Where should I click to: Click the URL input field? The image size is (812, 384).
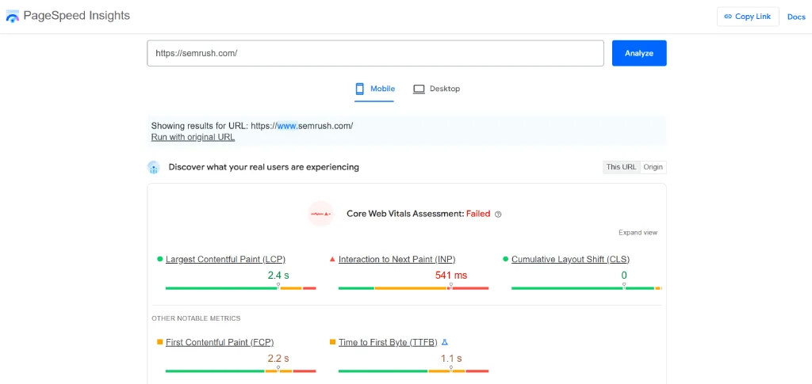tap(375, 53)
